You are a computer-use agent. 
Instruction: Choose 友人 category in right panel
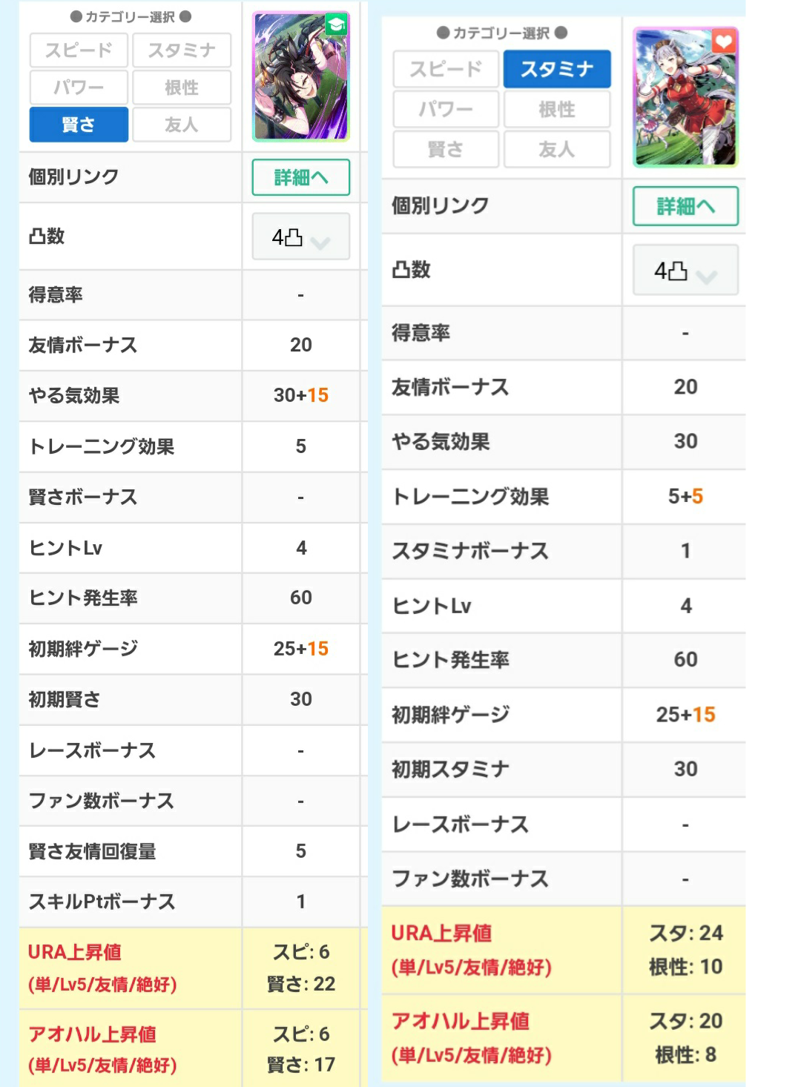click(x=557, y=150)
